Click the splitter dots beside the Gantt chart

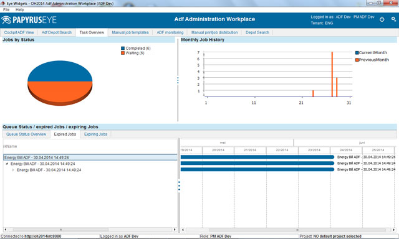click(x=179, y=185)
